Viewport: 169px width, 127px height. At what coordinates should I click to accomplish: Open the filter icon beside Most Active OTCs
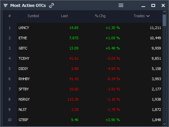click(x=6, y=5)
